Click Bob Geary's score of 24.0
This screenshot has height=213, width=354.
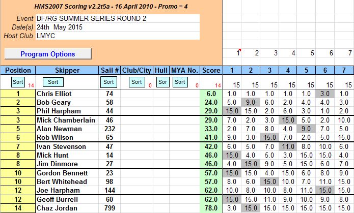pos(210,102)
